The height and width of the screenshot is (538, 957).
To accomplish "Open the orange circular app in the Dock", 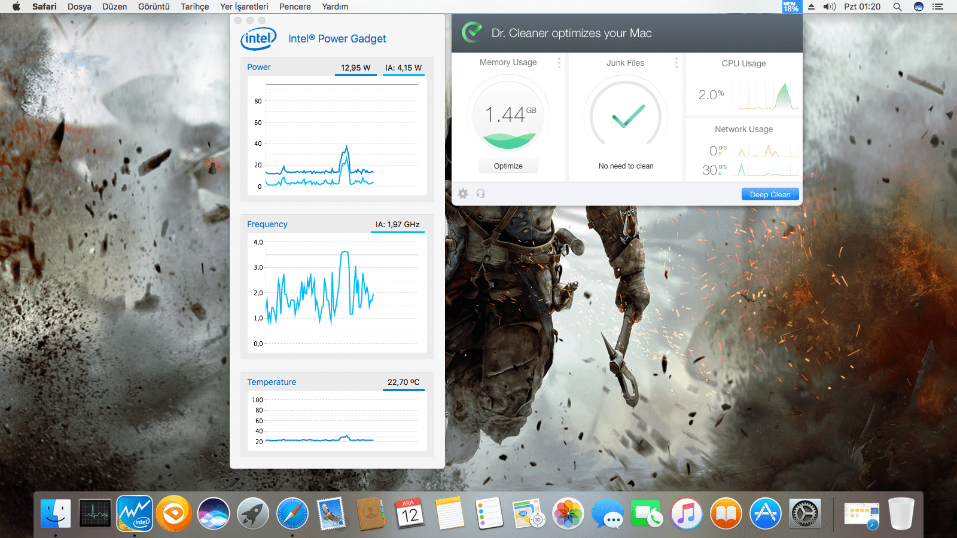I will click(x=174, y=513).
